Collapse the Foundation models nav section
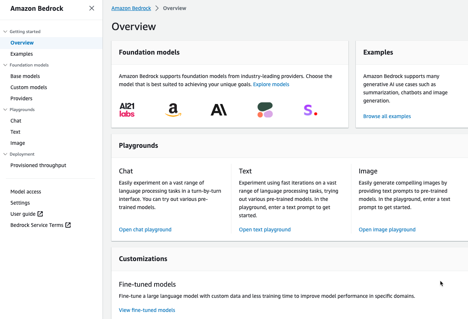This screenshot has width=468, height=319. coord(5,65)
